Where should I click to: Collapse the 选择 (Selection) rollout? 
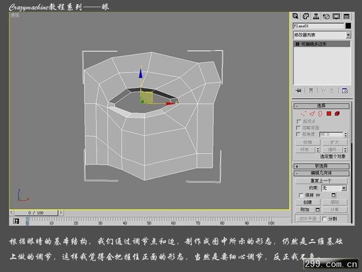coord(321,106)
